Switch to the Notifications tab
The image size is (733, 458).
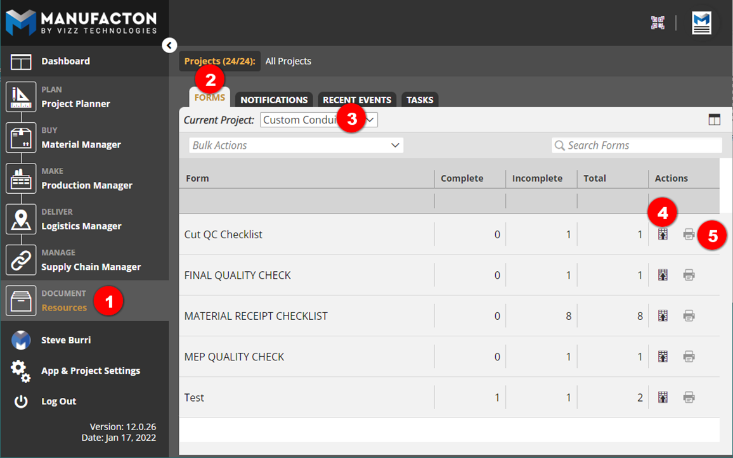274,100
